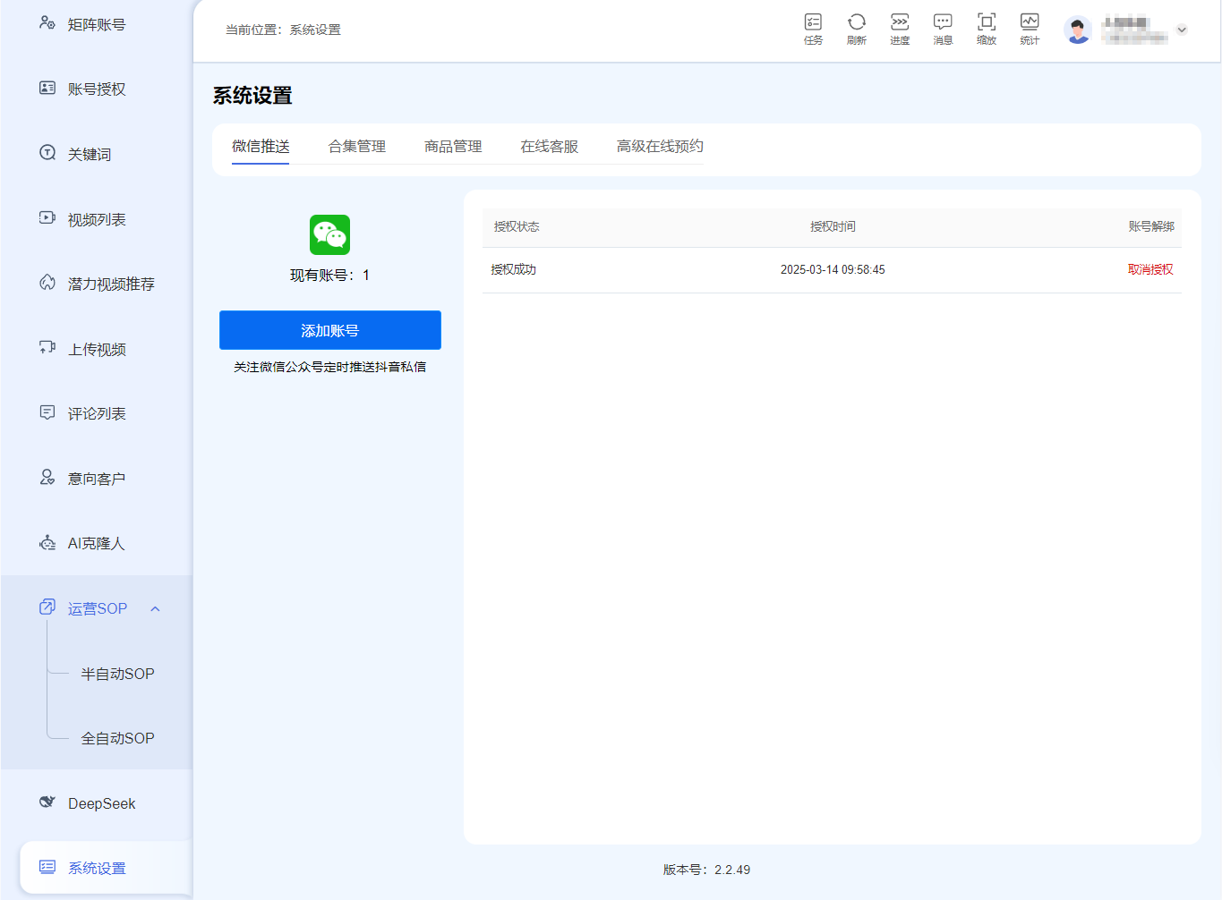This screenshot has height=900, width=1222.
Task: Open the 视频列表 menu label
Action: [97, 219]
